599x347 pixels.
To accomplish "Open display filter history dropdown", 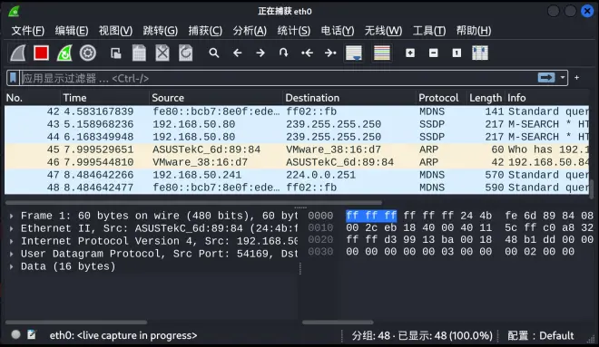I will (x=563, y=78).
